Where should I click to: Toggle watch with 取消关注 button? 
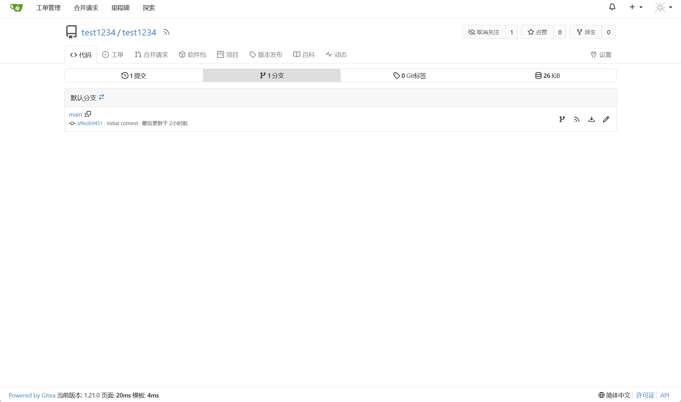click(x=484, y=32)
